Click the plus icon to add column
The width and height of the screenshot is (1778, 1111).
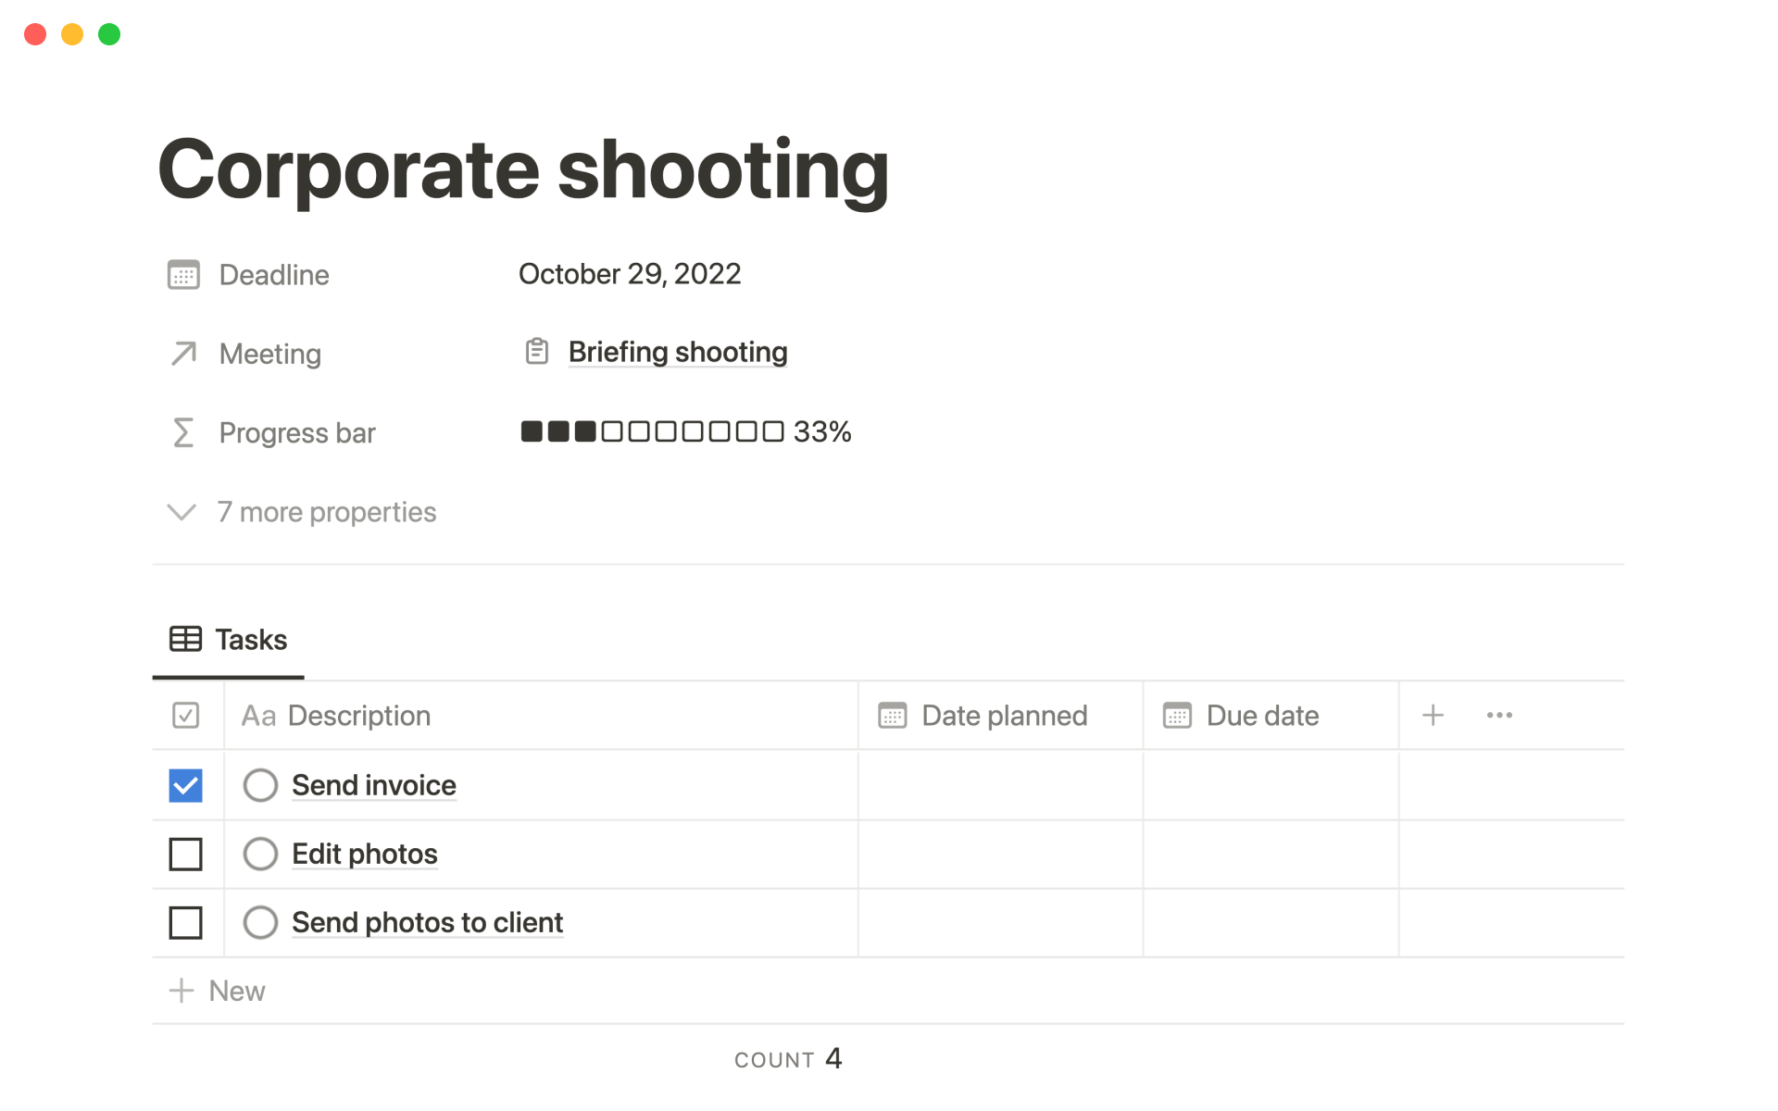(x=1433, y=715)
